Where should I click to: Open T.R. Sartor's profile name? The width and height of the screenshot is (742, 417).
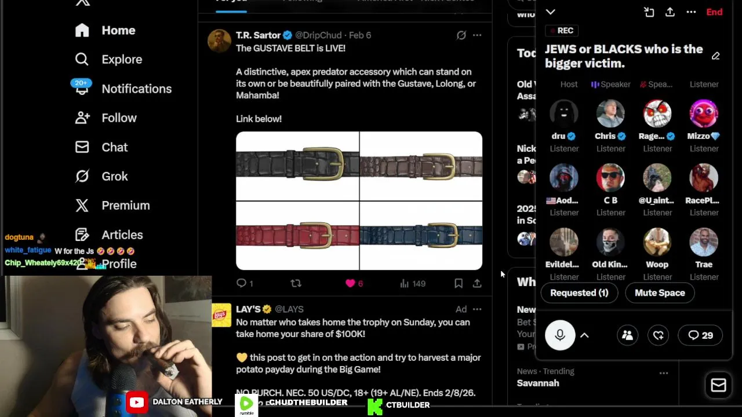(258, 35)
